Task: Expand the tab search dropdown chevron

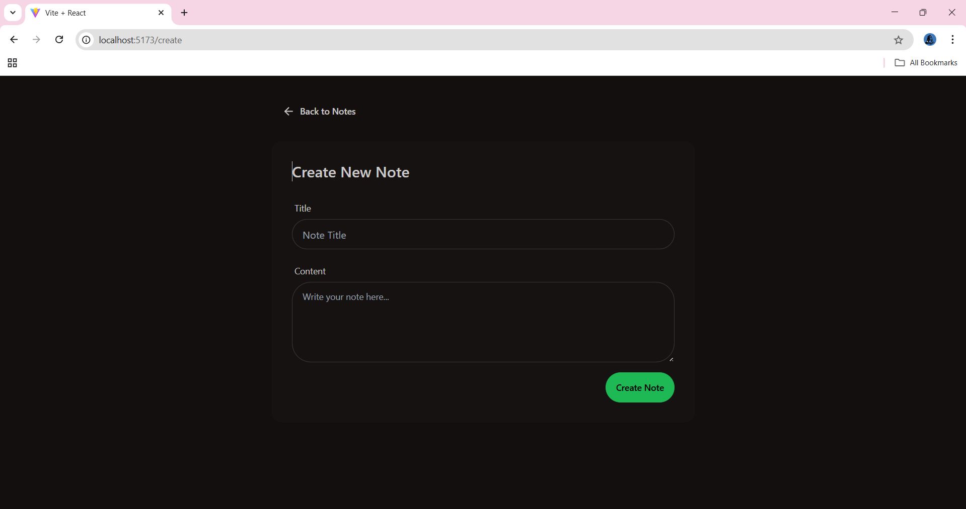Action: click(x=13, y=13)
